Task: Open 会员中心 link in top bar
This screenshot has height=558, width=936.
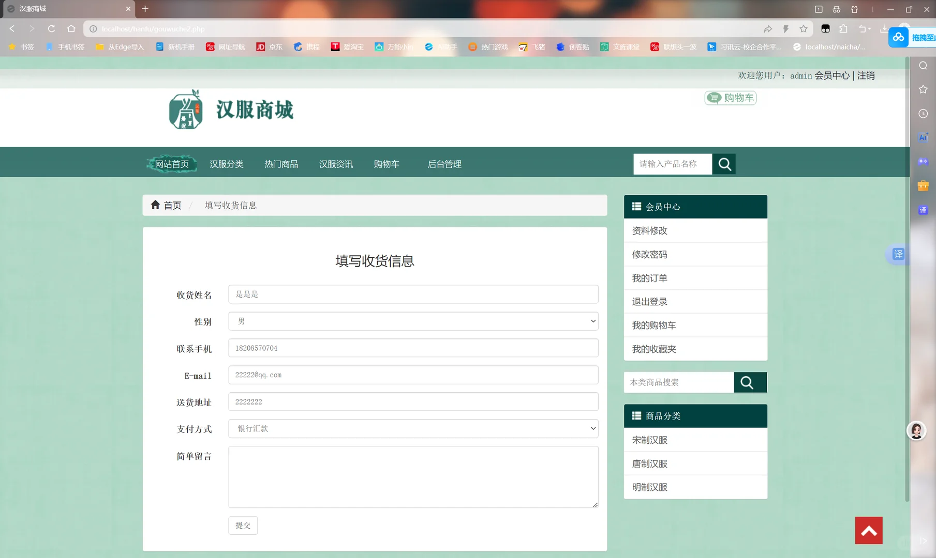Action: click(832, 75)
